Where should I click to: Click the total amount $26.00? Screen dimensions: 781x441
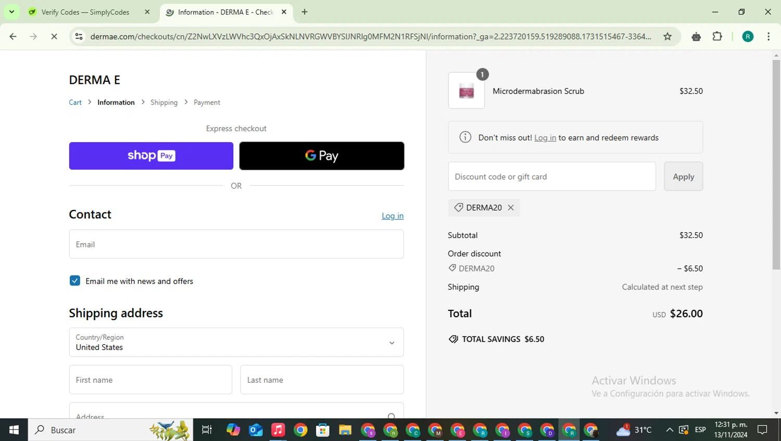pos(686,313)
